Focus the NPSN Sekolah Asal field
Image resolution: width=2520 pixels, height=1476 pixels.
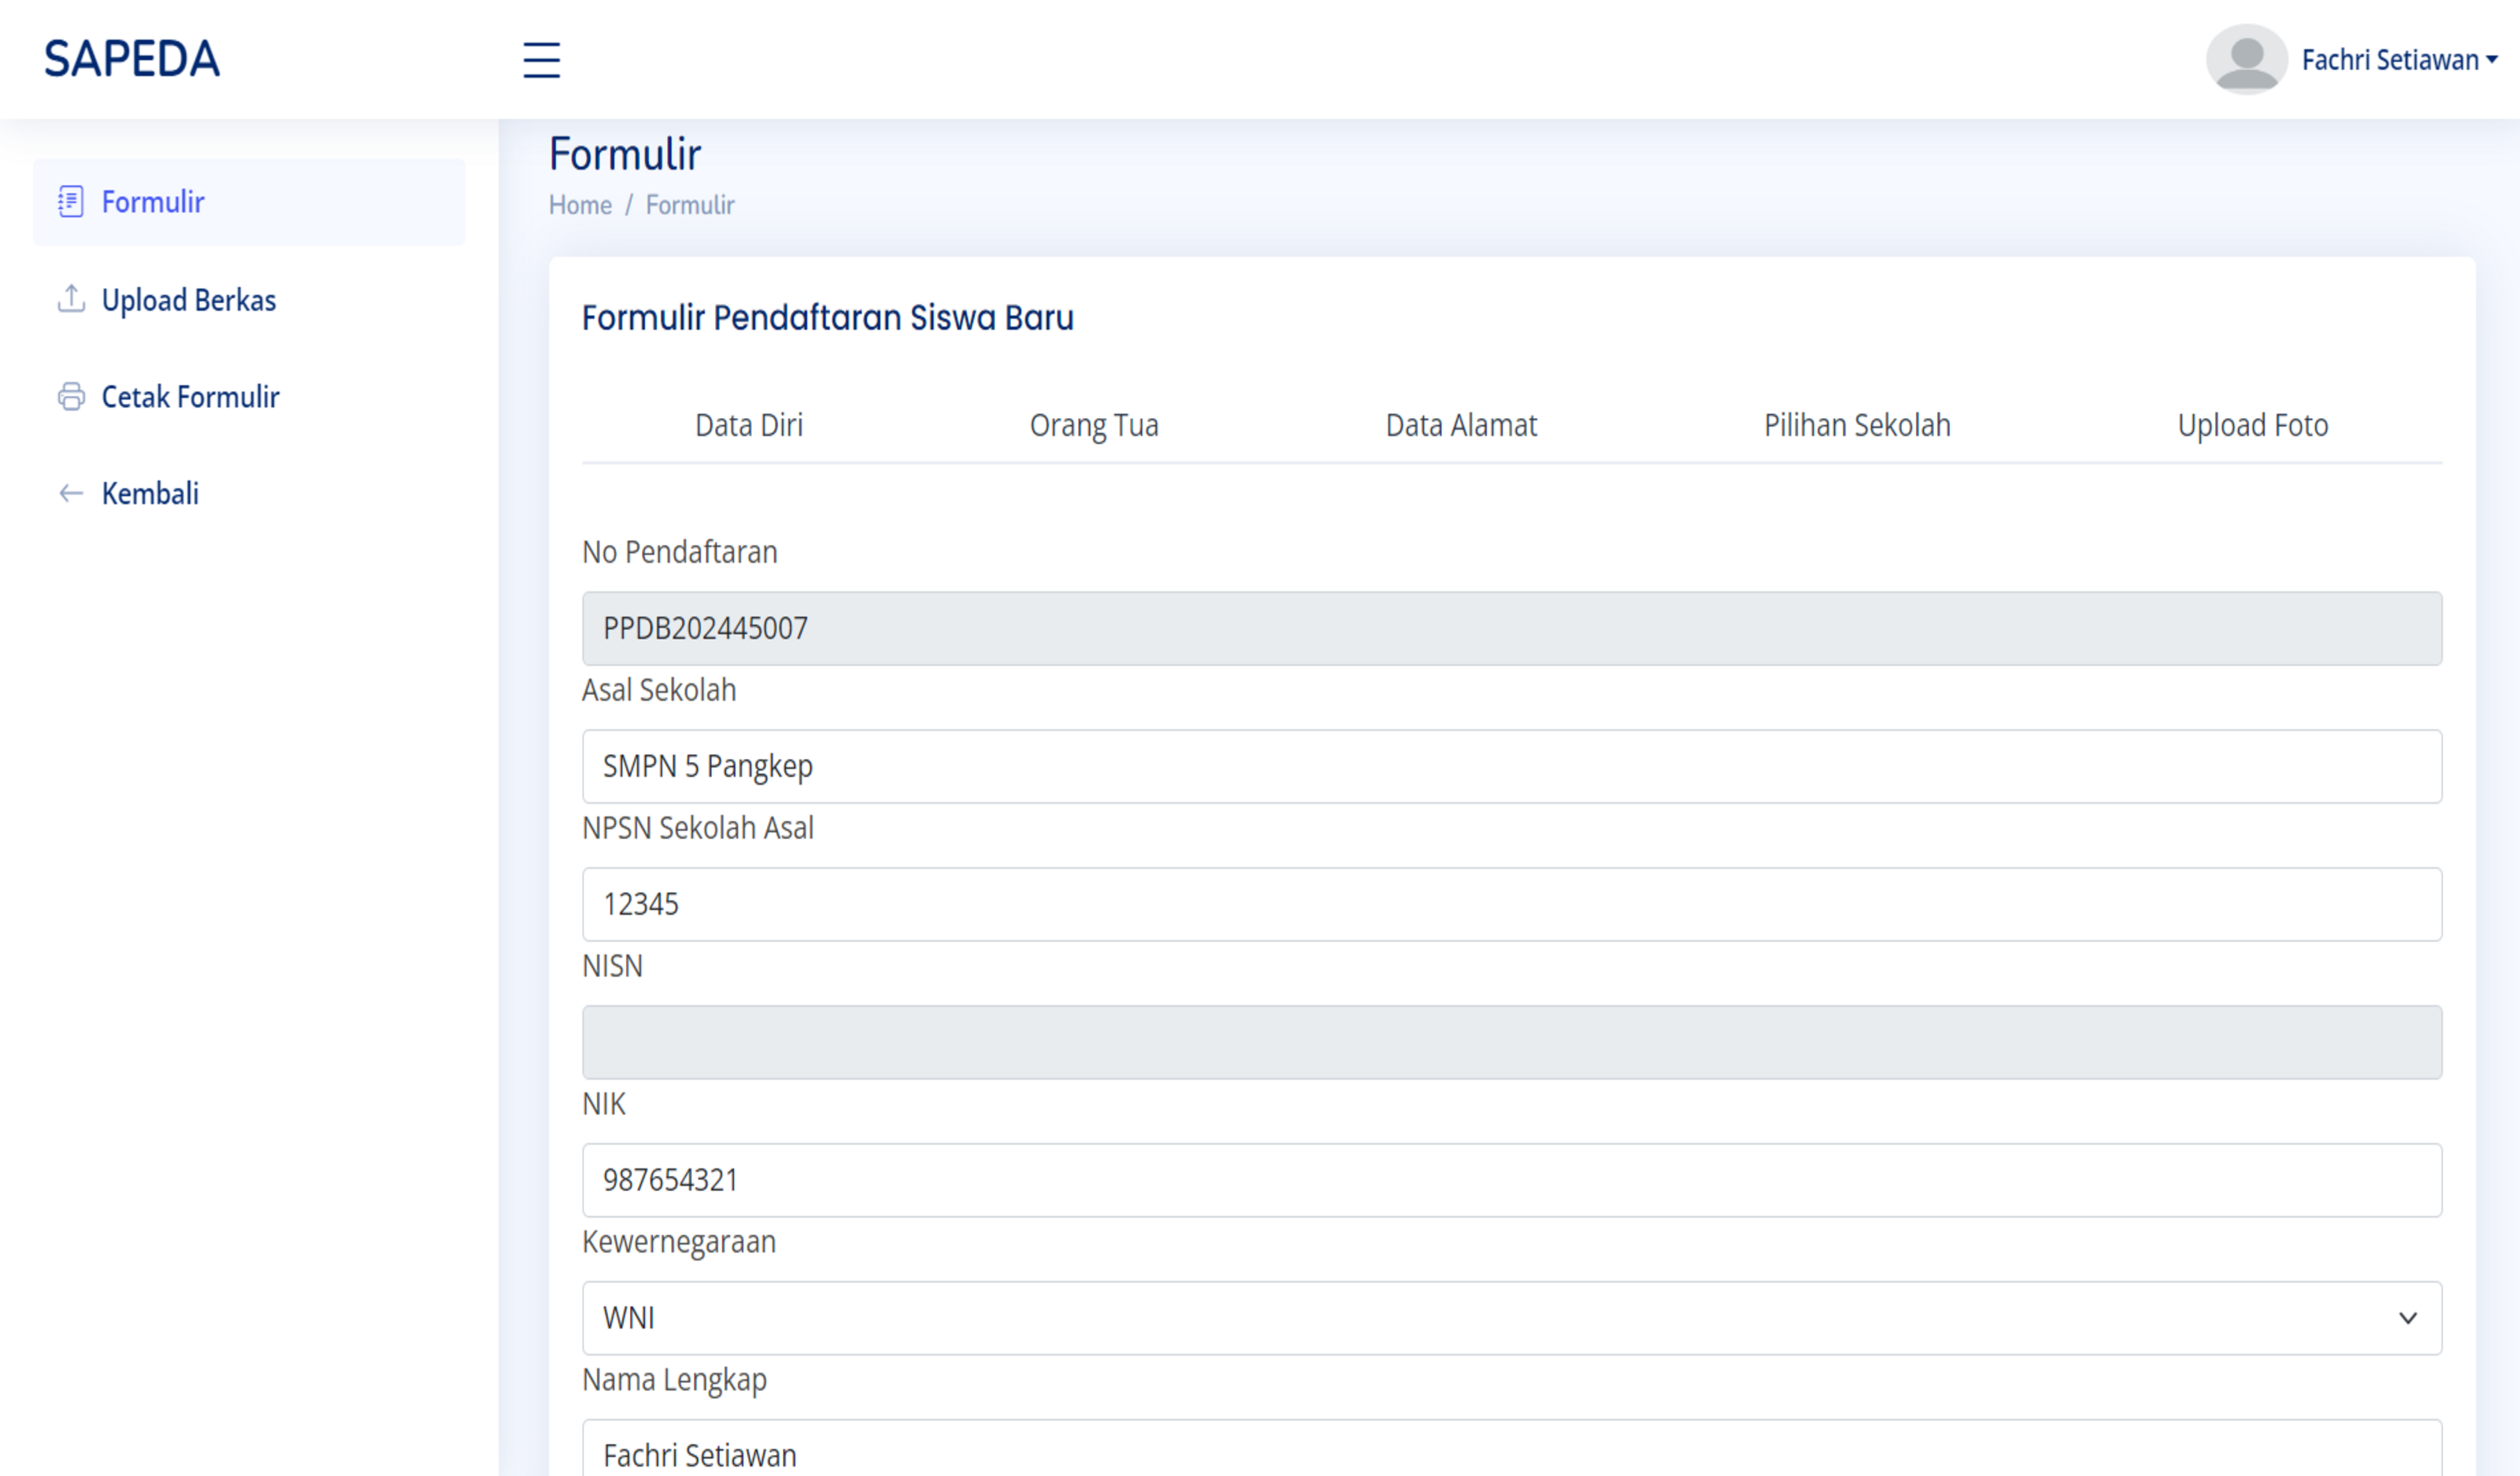(1511, 904)
